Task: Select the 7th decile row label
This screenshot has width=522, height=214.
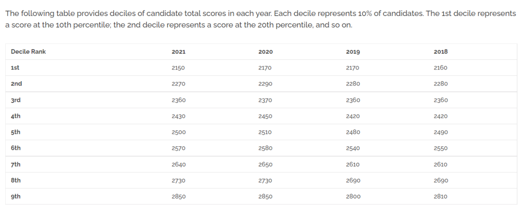Action: (x=15, y=164)
